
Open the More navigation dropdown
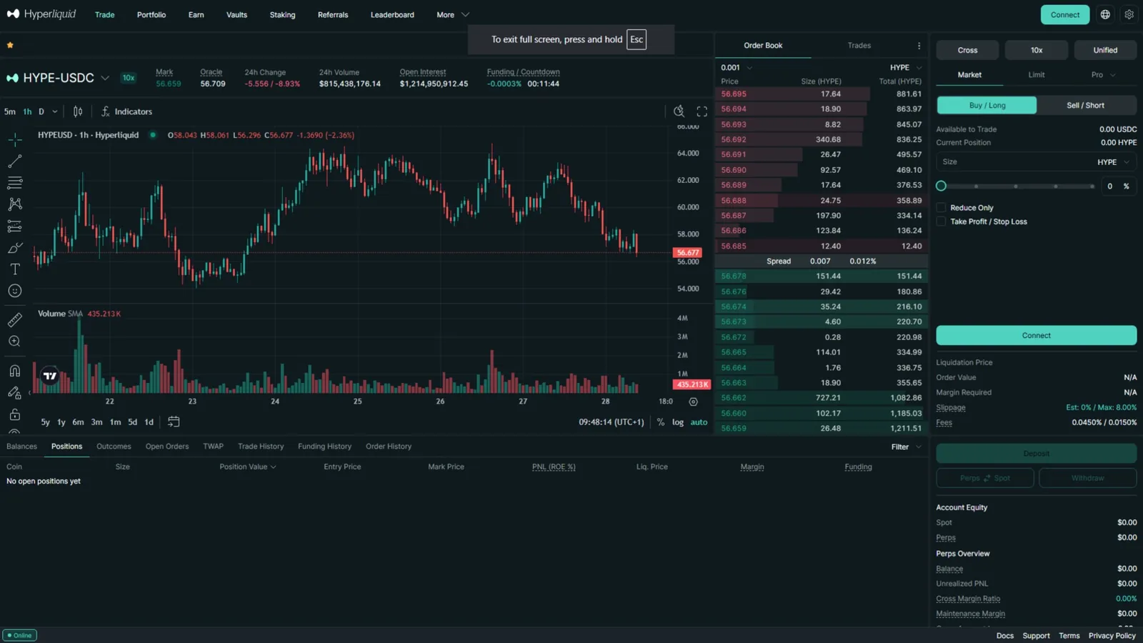pyautogui.click(x=452, y=14)
